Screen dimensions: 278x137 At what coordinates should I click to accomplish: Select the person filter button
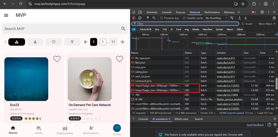[35, 42]
